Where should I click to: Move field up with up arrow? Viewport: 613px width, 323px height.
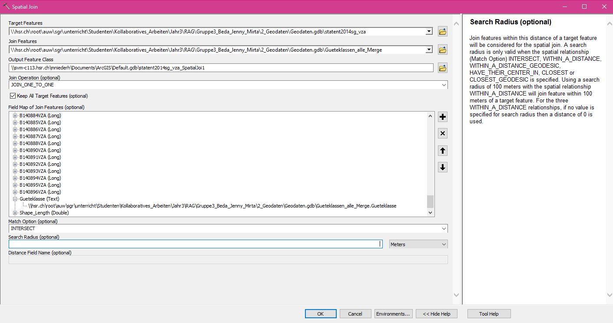(442, 151)
